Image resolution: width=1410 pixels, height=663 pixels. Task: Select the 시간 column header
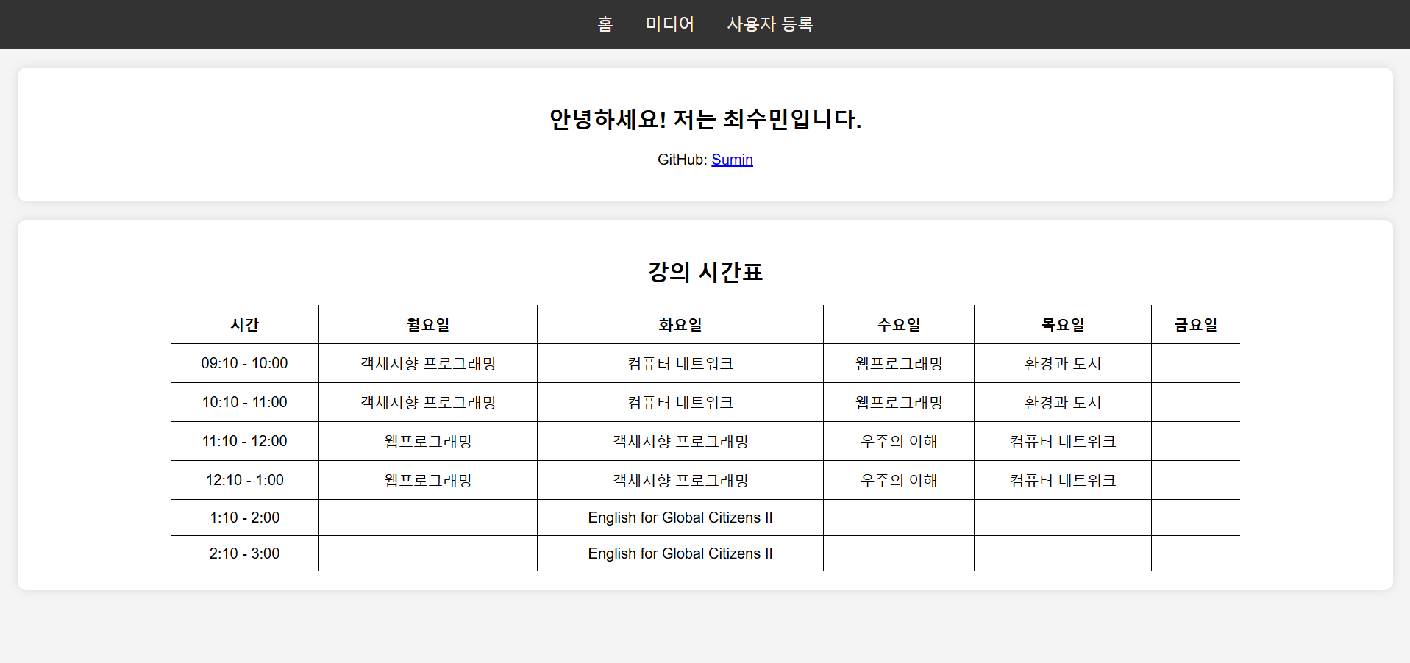click(244, 324)
